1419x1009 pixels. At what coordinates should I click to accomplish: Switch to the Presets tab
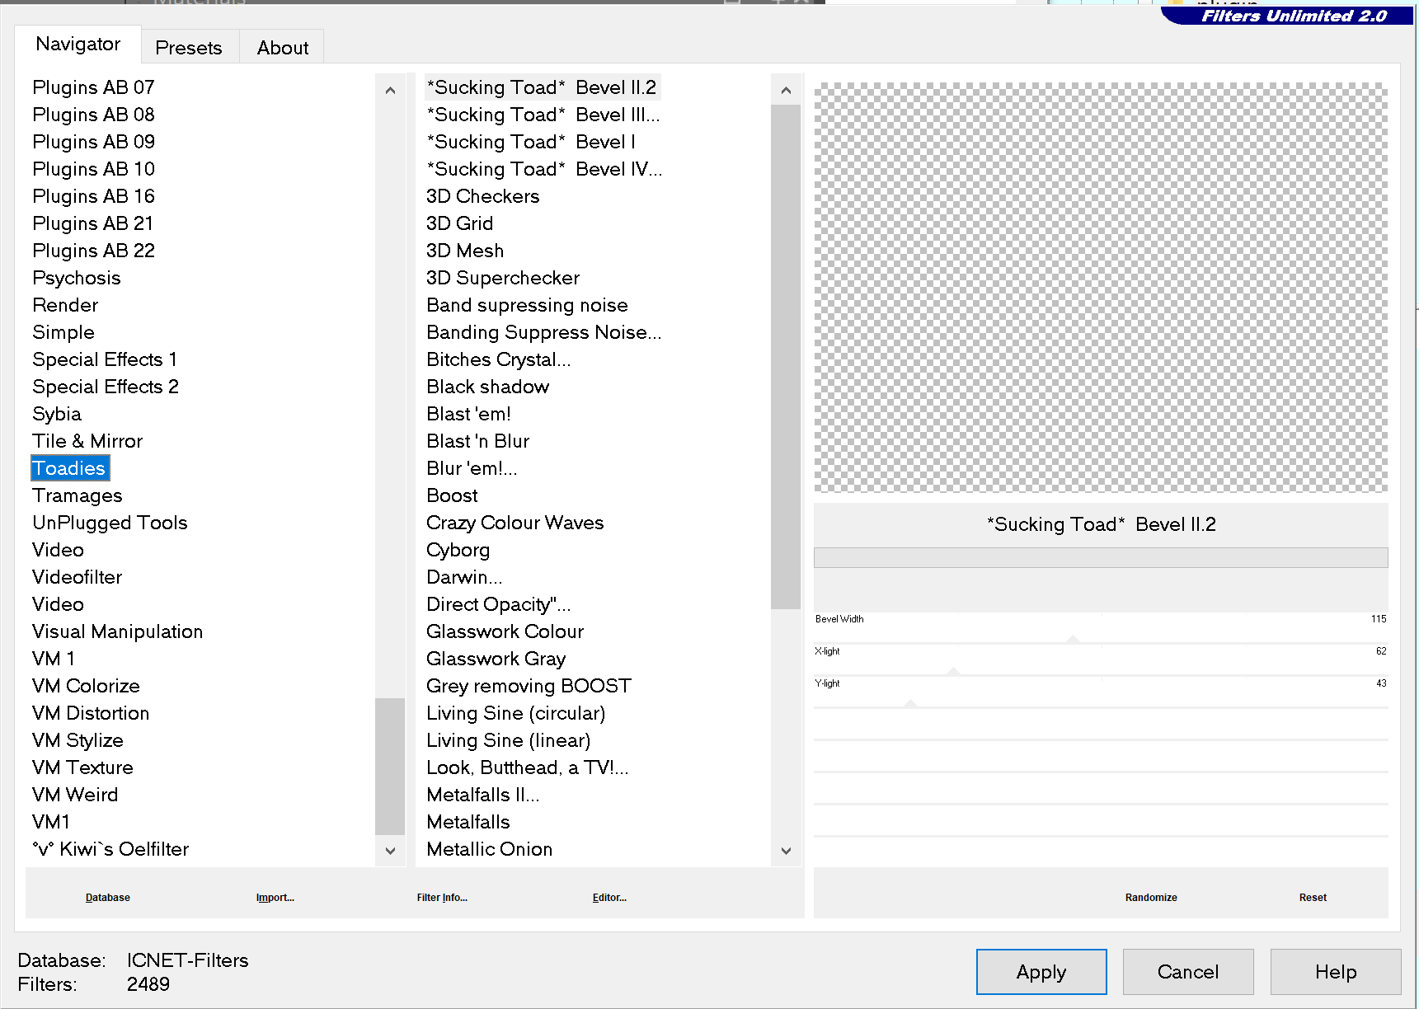click(x=188, y=48)
